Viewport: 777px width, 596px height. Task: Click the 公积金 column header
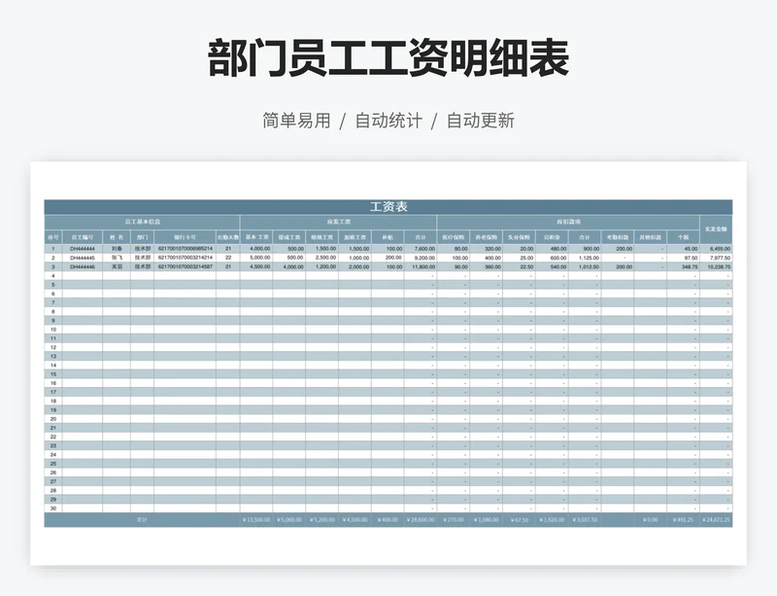[x=552, y=237]
